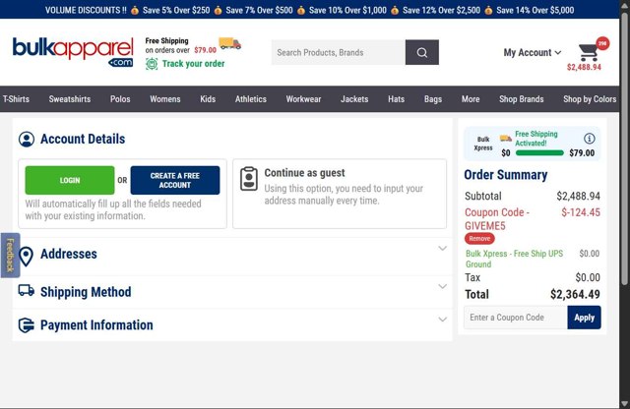The image size is (630, 409).
Task: Click the Volume Discounts banner
Action: pyautogui.click(x=309, y=10)
